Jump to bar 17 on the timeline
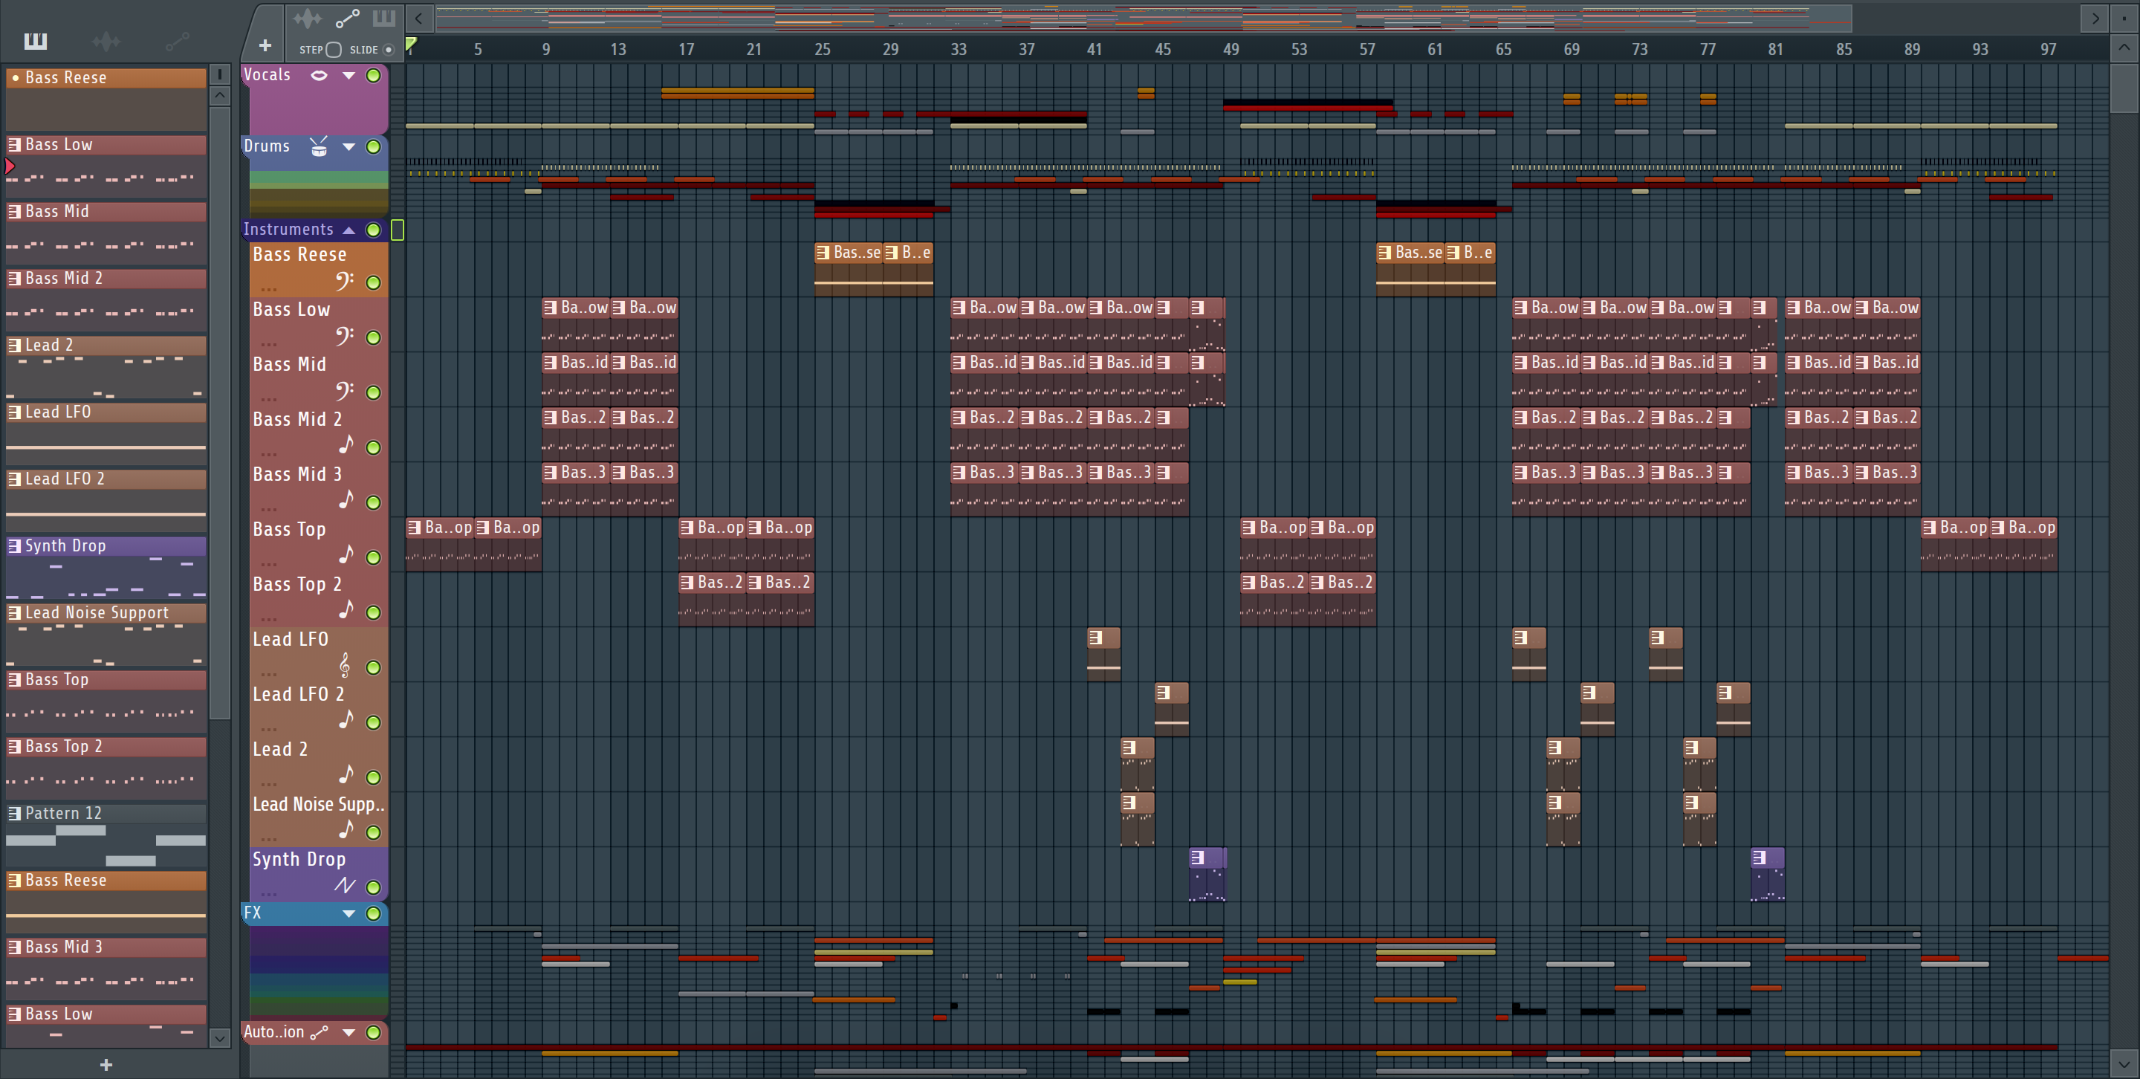Screen dimensions: 2140x1079 click(685, 49)
